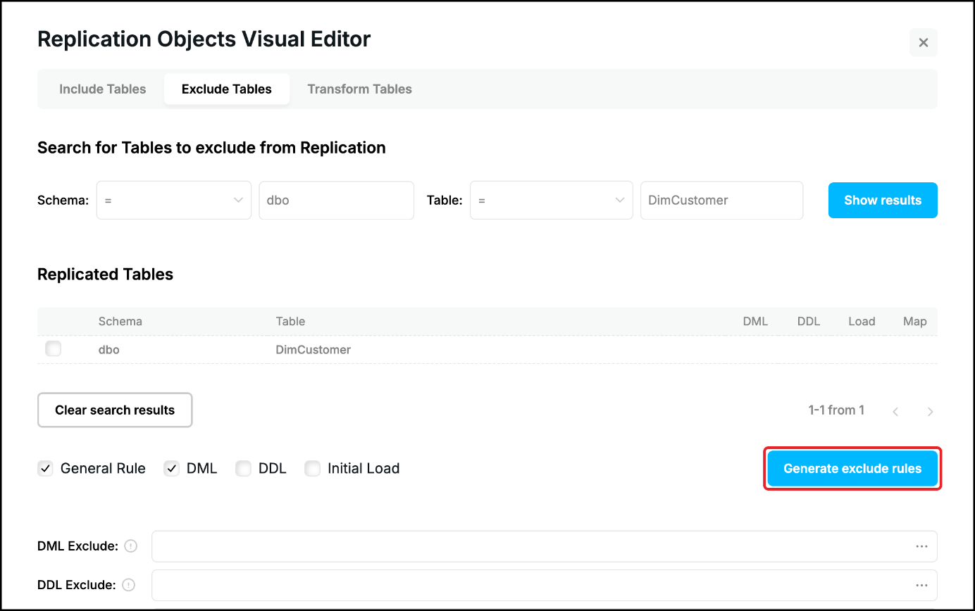975x611 pixels.
Task: Click the DDL column header
Action: (x=809, y=321)
